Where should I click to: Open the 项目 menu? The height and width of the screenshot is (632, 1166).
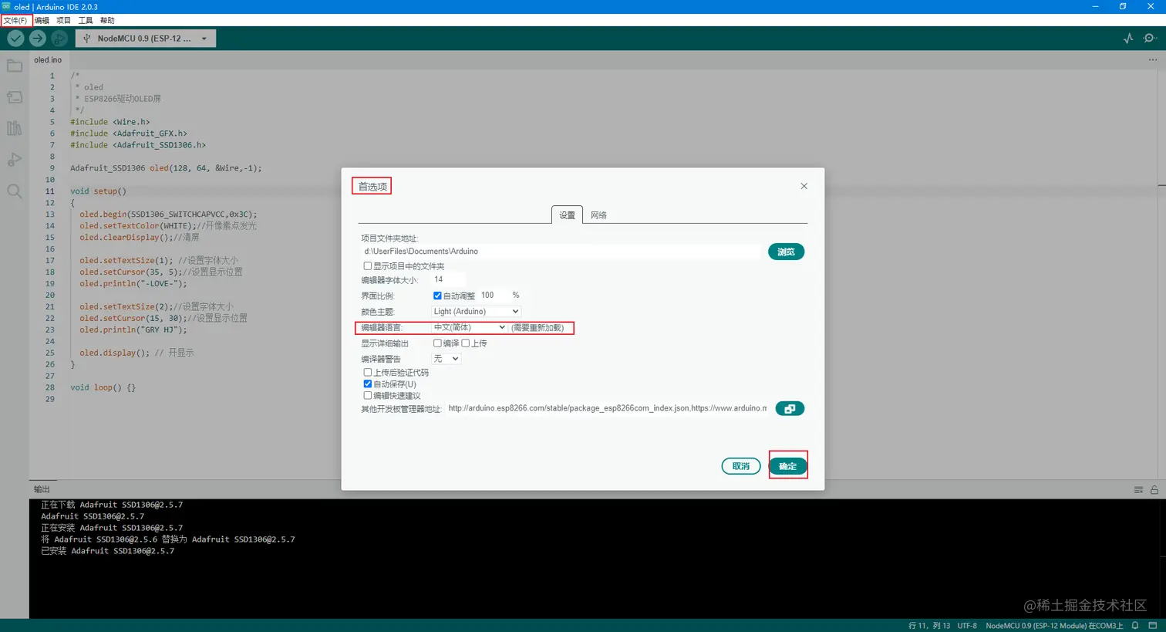[x=63, y=20]
